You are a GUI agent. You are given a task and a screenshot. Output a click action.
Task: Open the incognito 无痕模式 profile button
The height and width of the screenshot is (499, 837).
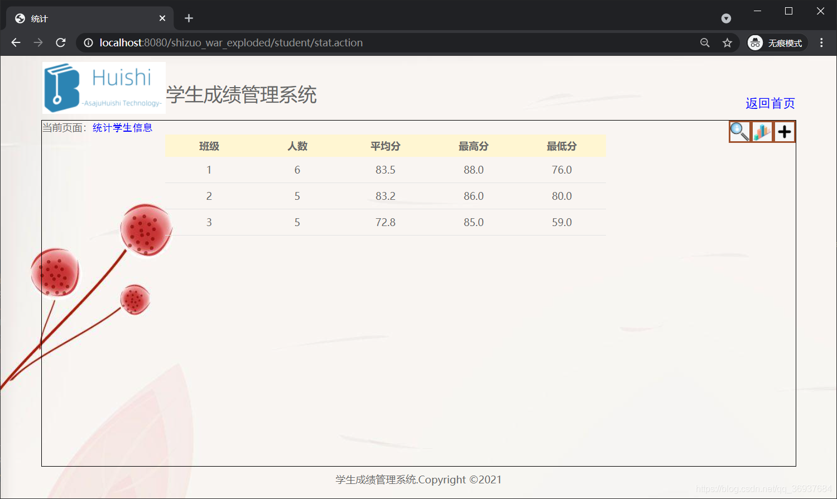pyautogui.click(x=777, y=42)
